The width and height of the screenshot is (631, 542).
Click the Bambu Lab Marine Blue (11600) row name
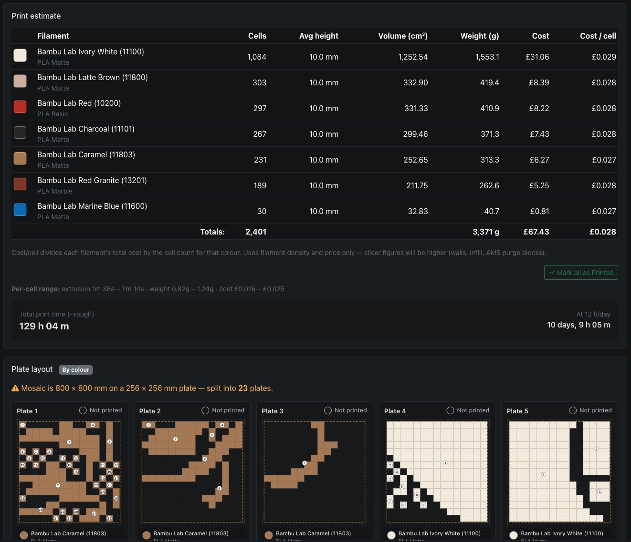pyautogui.click(x=92, y=206)
